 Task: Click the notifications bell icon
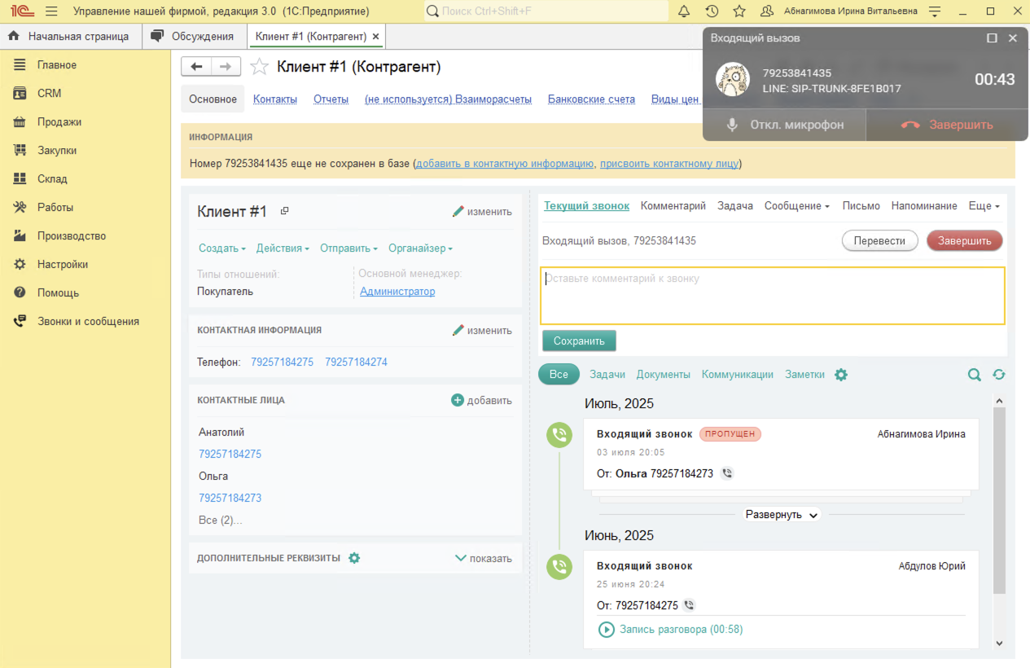pos(684,11)
